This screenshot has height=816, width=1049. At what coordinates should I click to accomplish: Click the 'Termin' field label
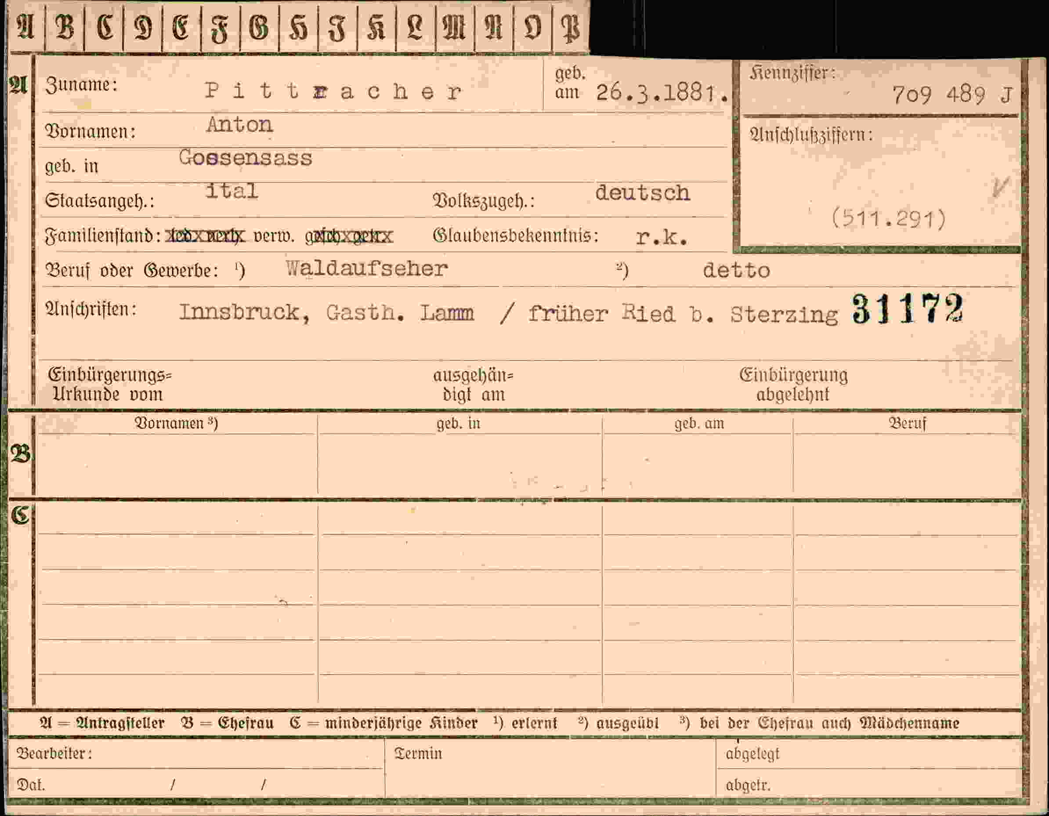point(418,753)
